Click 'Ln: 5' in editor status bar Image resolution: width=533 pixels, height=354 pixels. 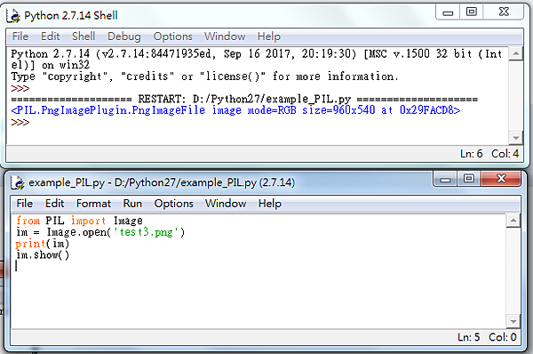point(468,337)
